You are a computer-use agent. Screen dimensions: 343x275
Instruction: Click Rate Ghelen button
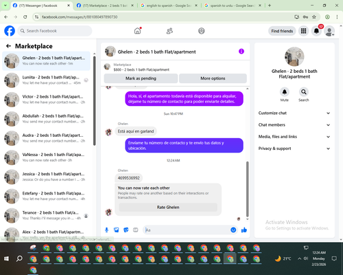pos(168,207)
